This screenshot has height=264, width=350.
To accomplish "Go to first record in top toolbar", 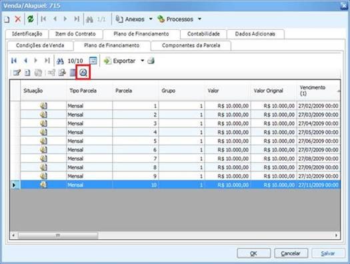I will (x=43, y=19).
